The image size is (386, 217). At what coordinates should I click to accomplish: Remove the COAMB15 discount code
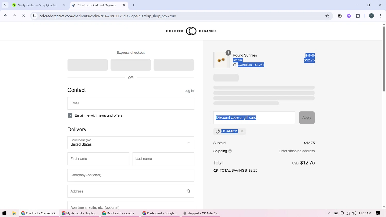click(x=242, y=131)
